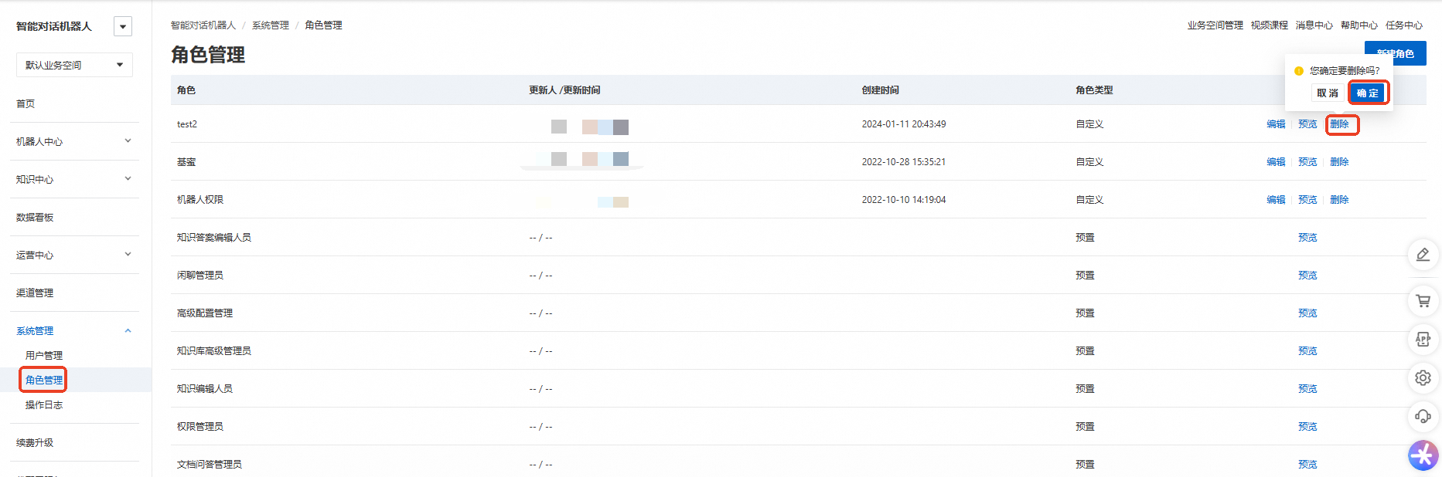This screenshot has width=1442, height=477.
Task: Click the 角色类型 column header
Action: click(1094, 90)
